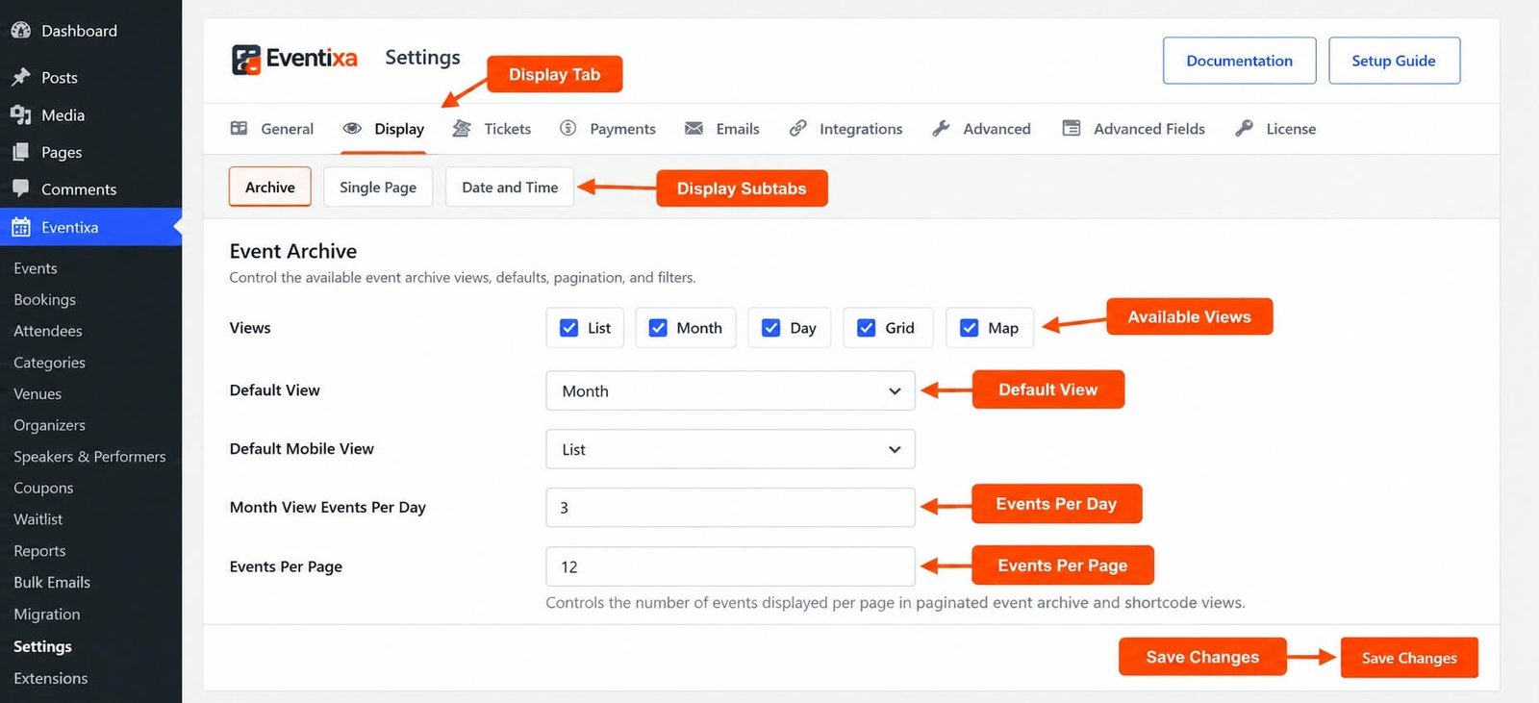Uncheck the Grid view checkbox

click(866, 328)
